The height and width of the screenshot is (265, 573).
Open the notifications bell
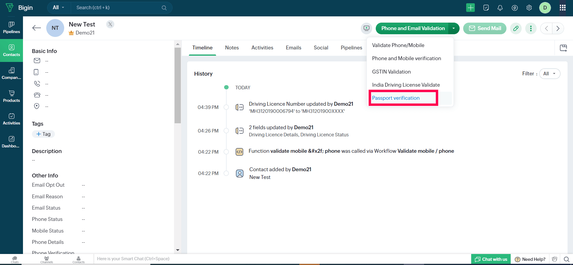click(500, 8)
